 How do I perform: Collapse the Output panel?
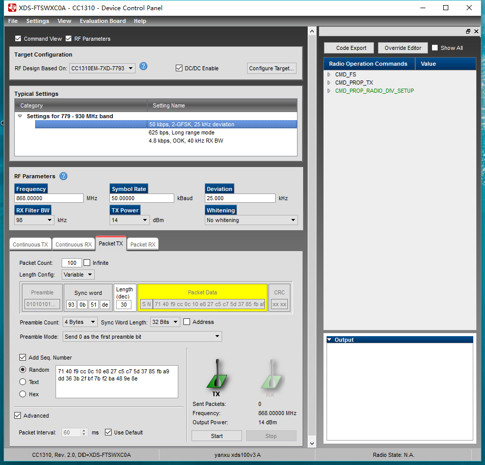(330, 340)
